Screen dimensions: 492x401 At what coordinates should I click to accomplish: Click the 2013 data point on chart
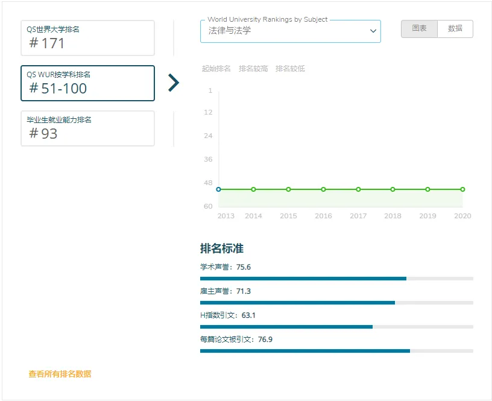tap(219, 189)
